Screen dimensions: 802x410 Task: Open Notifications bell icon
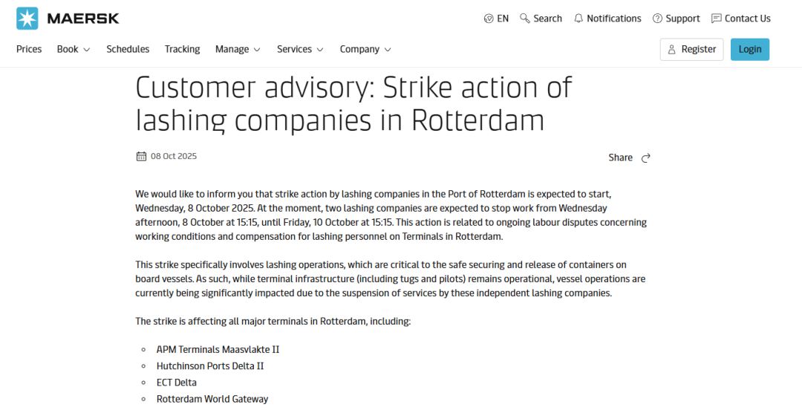tap(578, 19)
